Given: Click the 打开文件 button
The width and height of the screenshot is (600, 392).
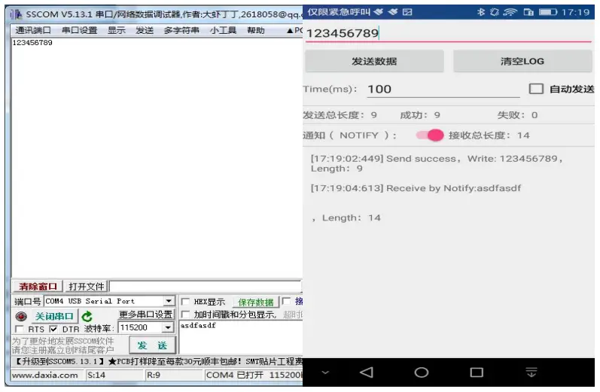Looking at the screenshot, I should (86, 287).
